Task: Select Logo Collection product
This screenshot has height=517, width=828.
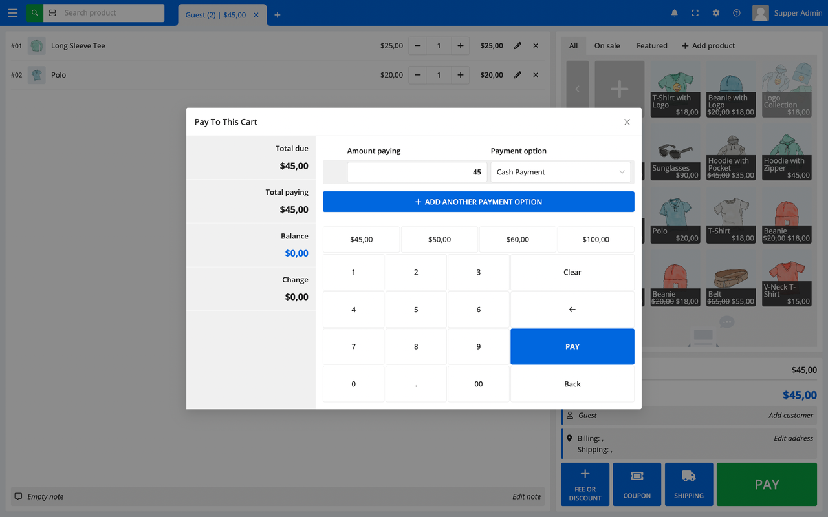Action: pyautogui.click(x=787, y=89)
